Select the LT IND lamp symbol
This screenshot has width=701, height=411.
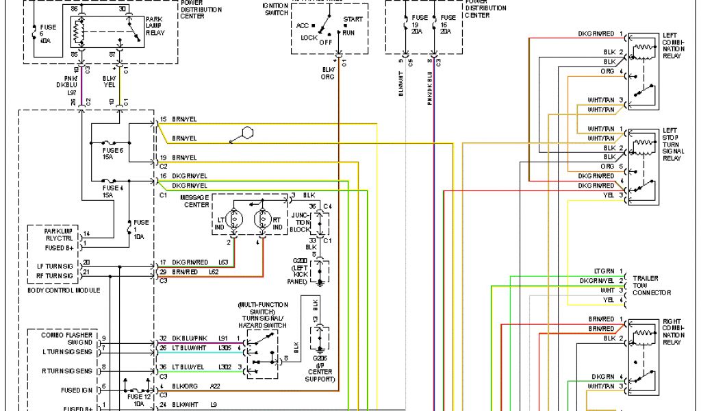pyautogui.click(x=235, y=219)
